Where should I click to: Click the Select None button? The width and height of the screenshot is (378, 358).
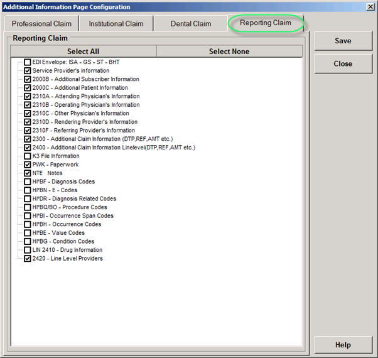click(229, 52)
